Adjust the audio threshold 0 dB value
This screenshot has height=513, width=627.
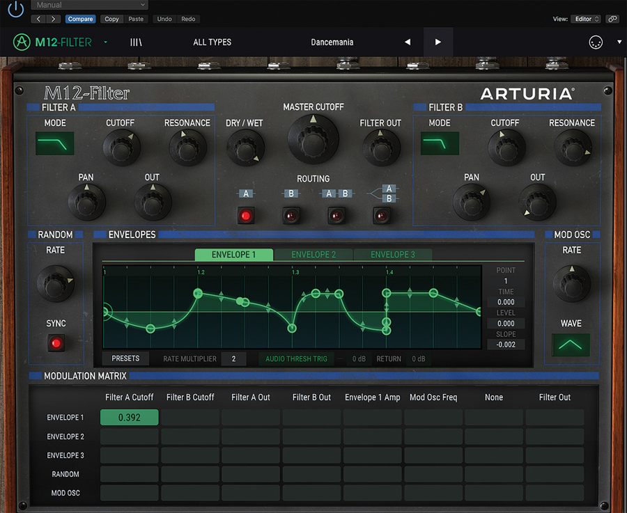click(359, 358)
